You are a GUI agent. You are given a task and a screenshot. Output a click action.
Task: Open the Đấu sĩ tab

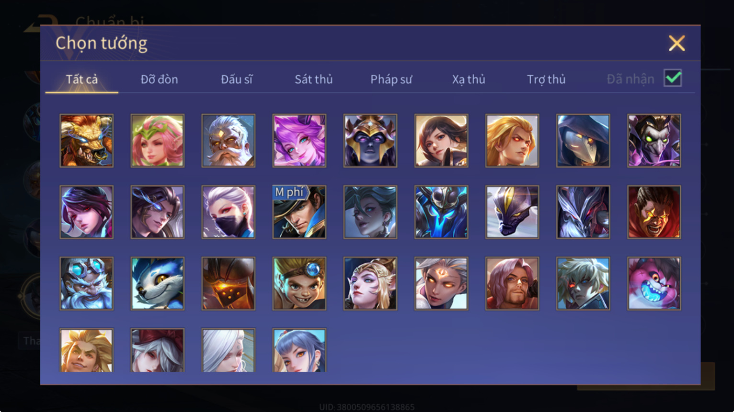237,79
